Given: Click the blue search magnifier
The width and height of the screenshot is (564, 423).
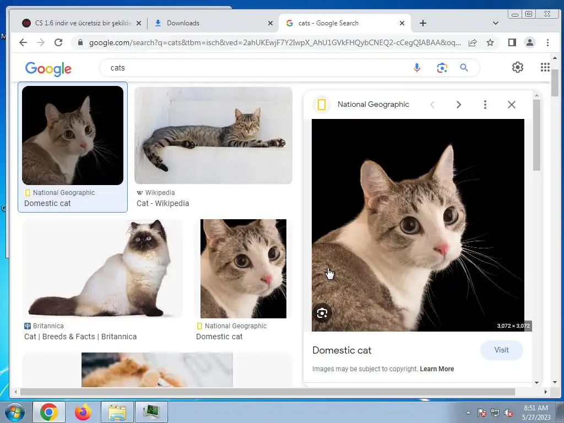Looking at the screenshot, I should [464, 68].
